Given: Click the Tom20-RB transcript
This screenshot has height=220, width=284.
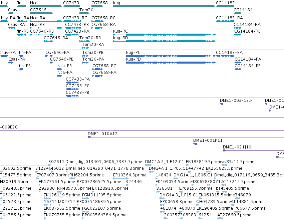Looking at the screenshot, I should click(x=84, y=41).
